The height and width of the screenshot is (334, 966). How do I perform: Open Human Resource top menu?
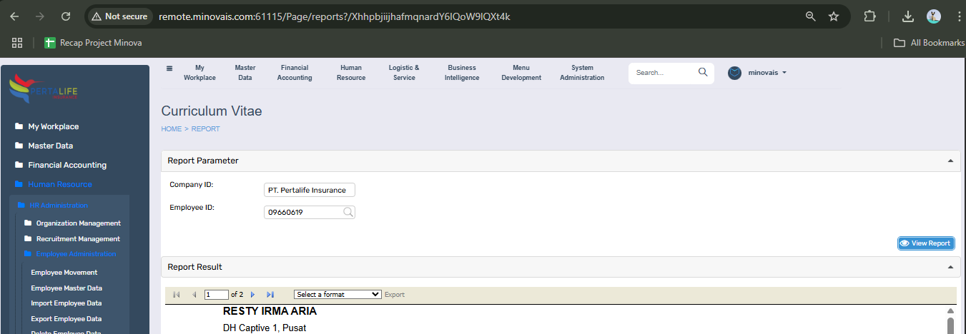[x=351, y=73]
